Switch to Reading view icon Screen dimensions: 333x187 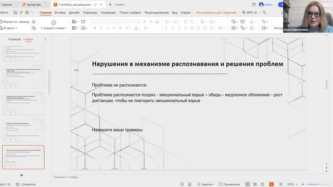tap(262, 184)
